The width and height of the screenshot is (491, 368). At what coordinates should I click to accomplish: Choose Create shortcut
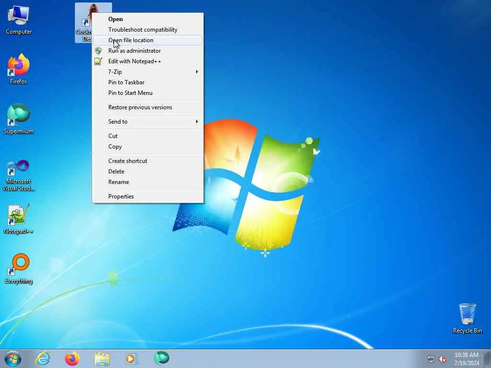pyautogui.click(x=148, y=161)
